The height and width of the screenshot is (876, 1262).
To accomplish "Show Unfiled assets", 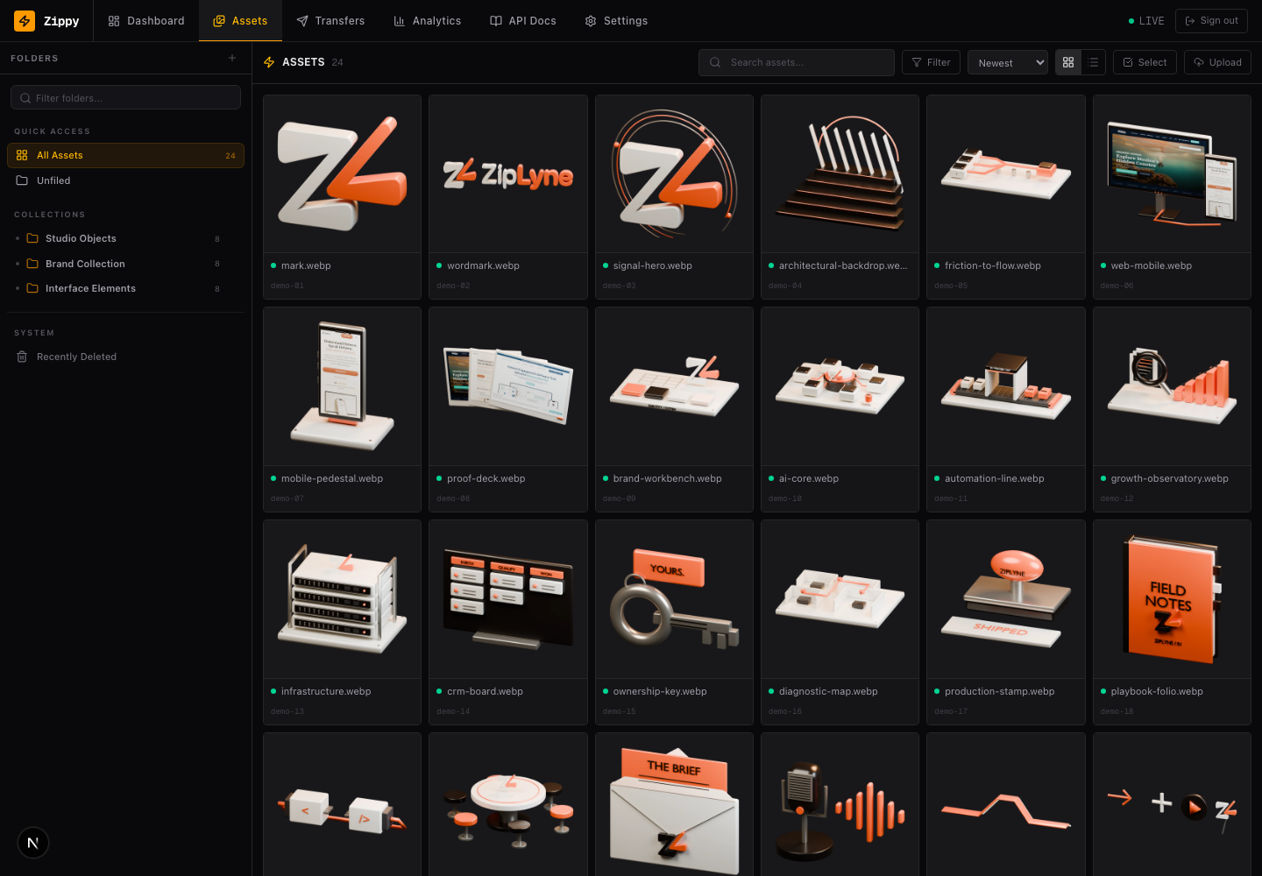I will (x=125, y=180).
